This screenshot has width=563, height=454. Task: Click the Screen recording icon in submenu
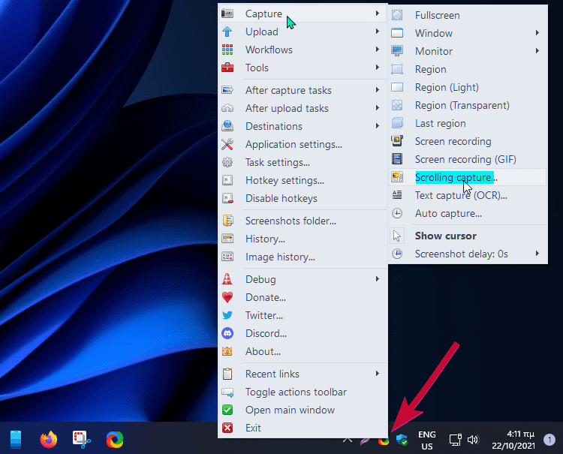397,141
